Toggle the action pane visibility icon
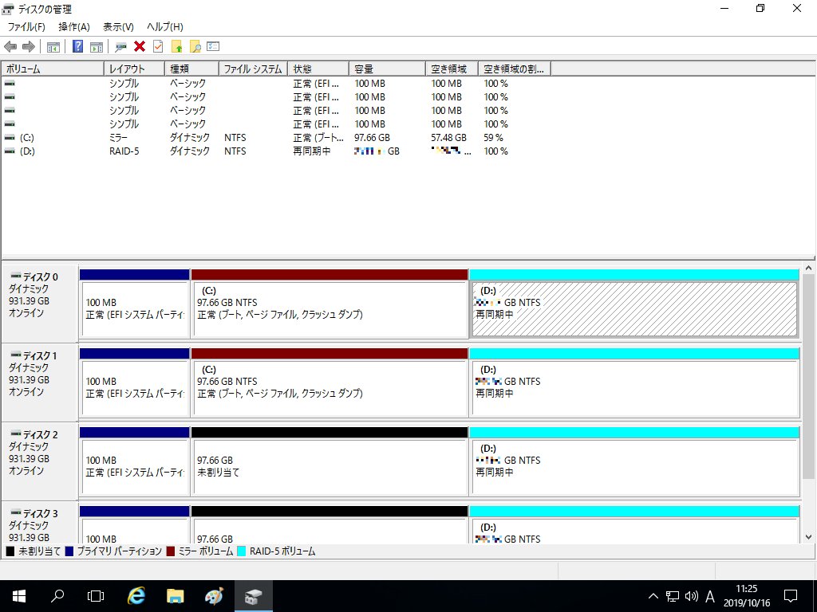Viewport: 817px width, 612px height. coord(97,46)
